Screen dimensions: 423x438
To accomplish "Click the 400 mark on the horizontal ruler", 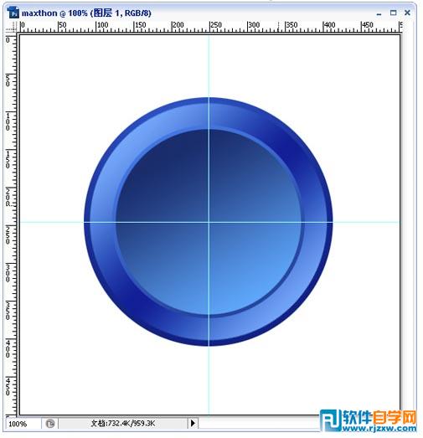I will 329,25.
